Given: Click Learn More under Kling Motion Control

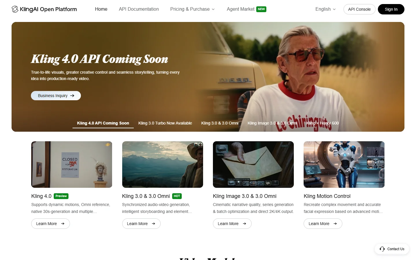Looking at the screenshot, I should (323, 224).
